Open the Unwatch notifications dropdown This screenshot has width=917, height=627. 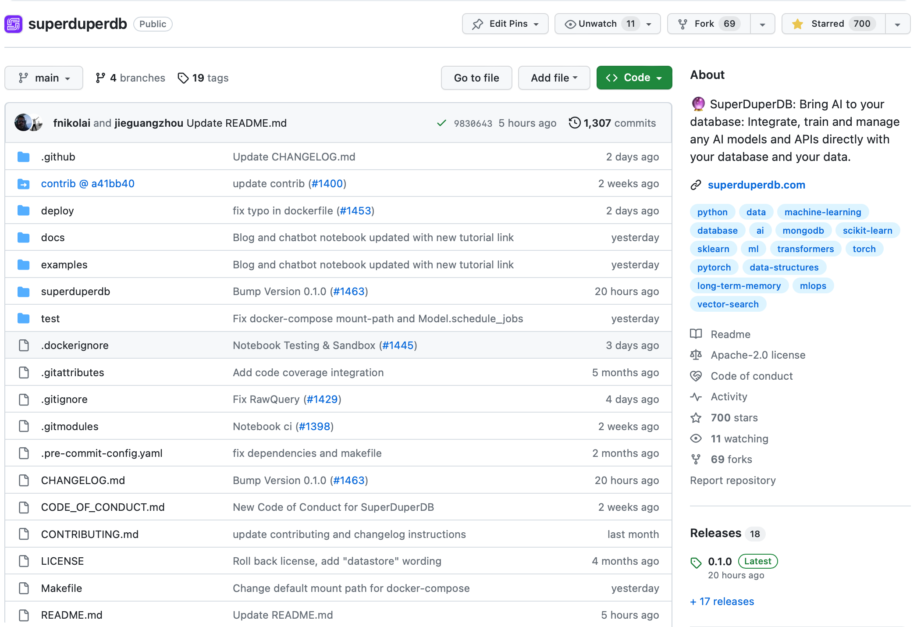pos(608,24)
